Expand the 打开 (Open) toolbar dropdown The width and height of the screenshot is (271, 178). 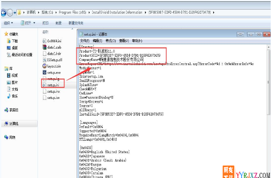[27, 23]
